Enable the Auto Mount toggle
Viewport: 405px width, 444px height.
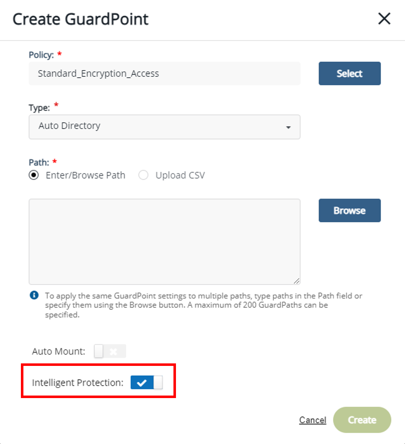(x=110, y=351)
